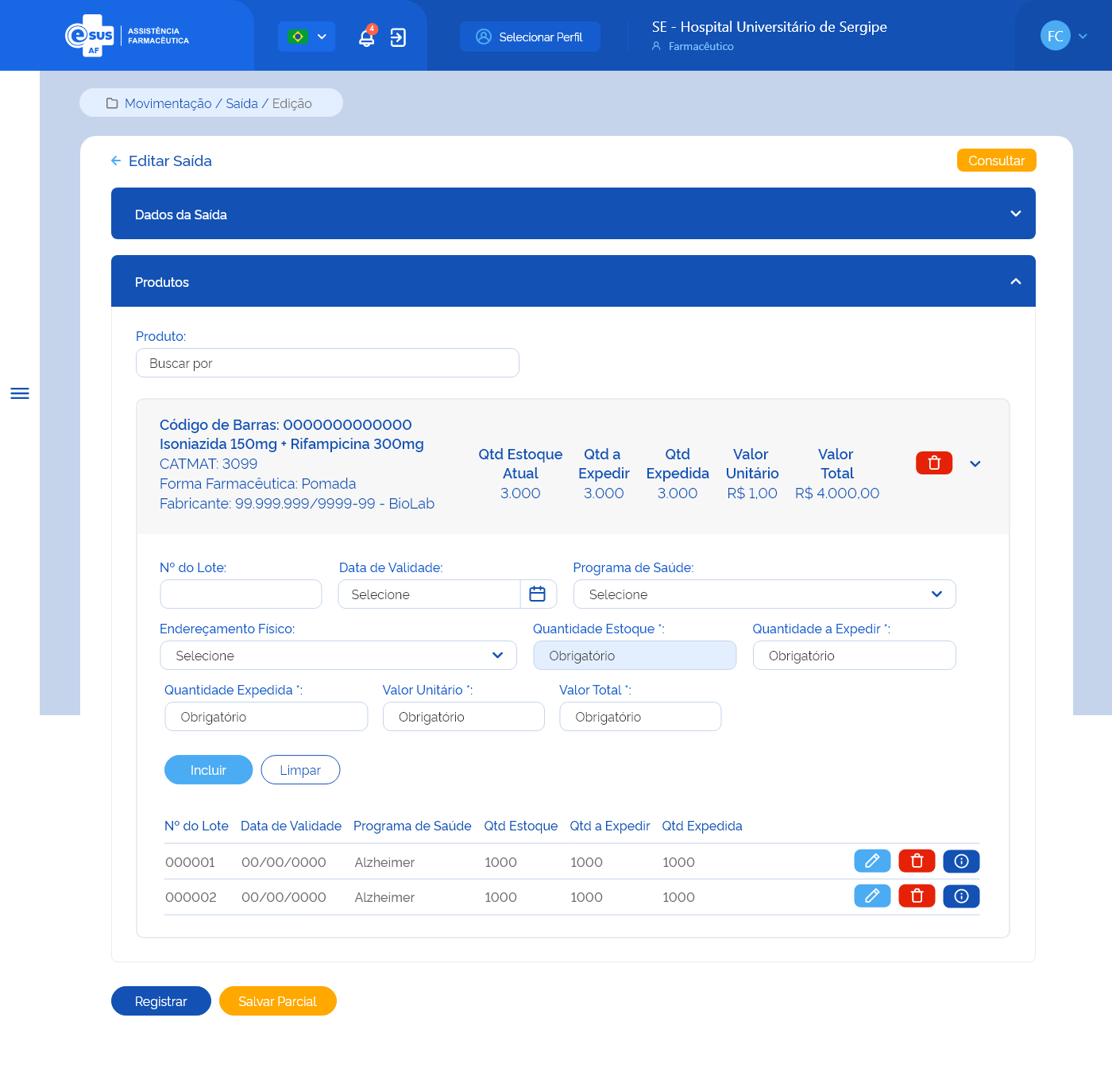Click the Selecionar Perfil button
1112x1072 pixels.
[x=530, y=37]
